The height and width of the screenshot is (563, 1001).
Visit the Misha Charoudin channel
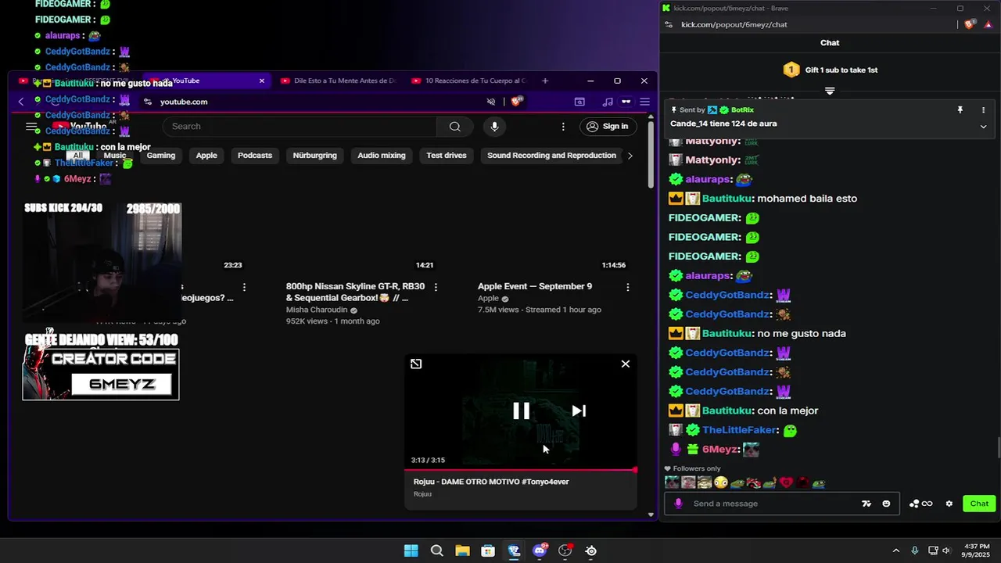pos(317,310)
